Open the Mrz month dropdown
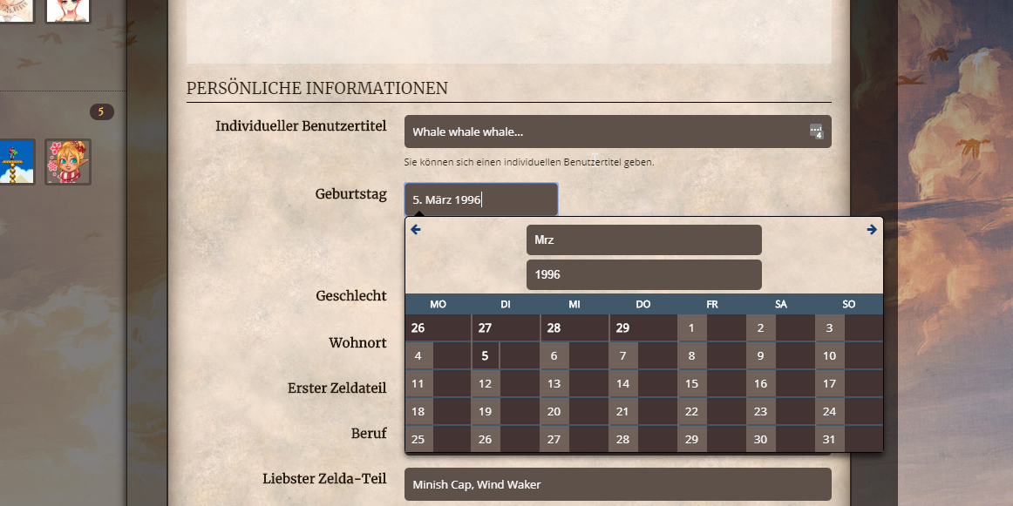The height and width of the screenshot is (506, 1013). click(x=643, y=240)
